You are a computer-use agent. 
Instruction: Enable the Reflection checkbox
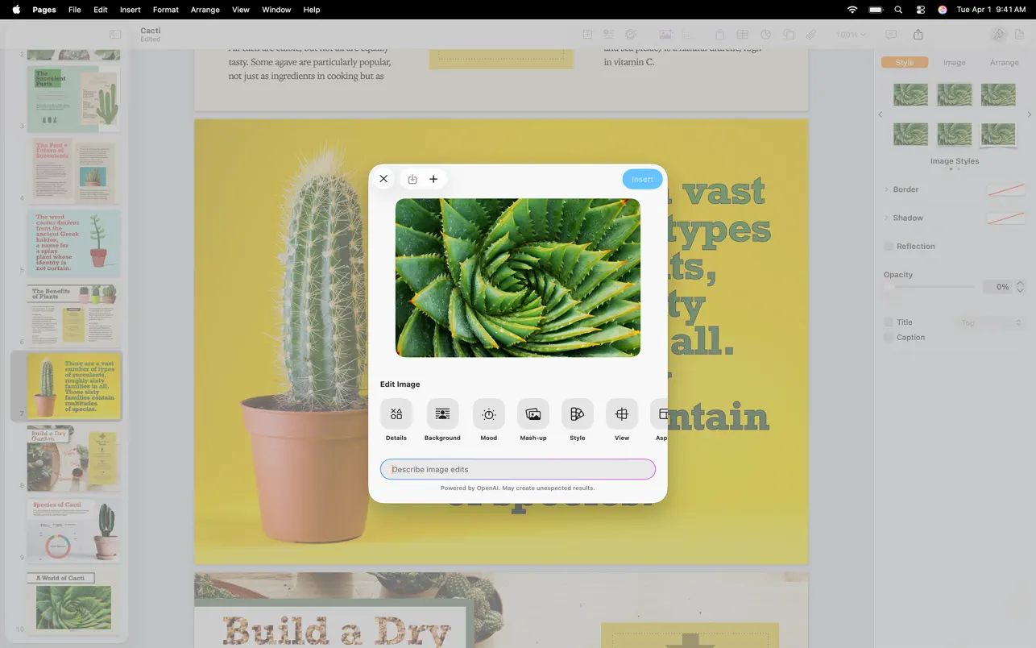coord(889,246)
